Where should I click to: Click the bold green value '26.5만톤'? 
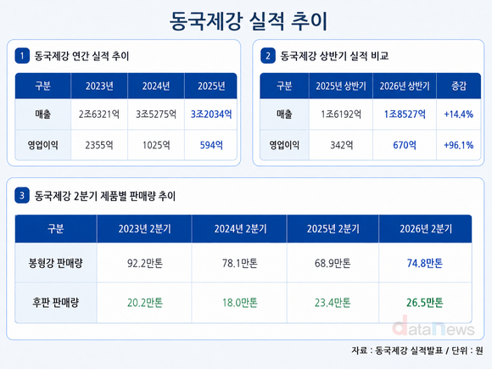[425, 303]
